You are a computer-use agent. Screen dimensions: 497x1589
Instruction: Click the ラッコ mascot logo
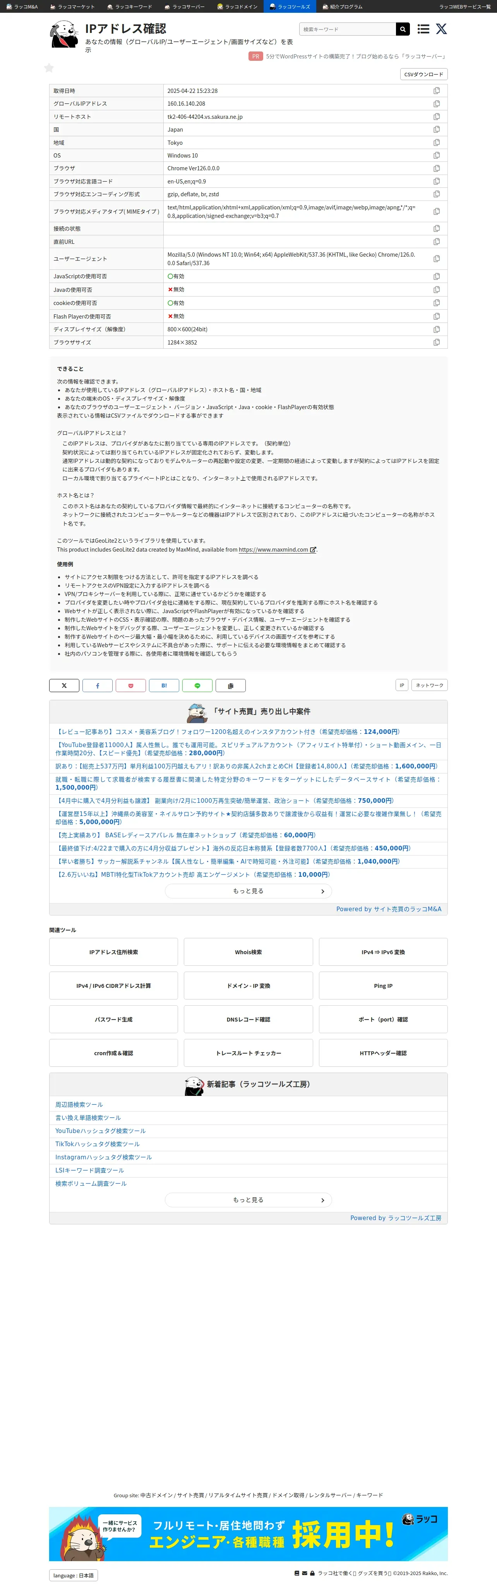tap(64, 34)
